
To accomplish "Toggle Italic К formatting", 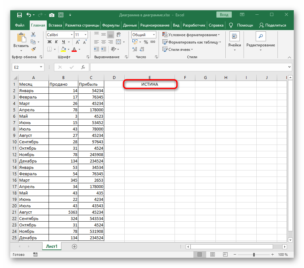I will (x=56, y=42).
